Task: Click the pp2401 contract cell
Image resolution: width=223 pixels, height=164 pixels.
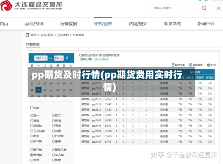Action: click(97, 115)
